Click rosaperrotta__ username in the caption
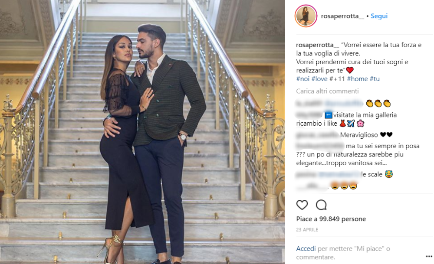The image size is (434, 264). click(318, 45)
